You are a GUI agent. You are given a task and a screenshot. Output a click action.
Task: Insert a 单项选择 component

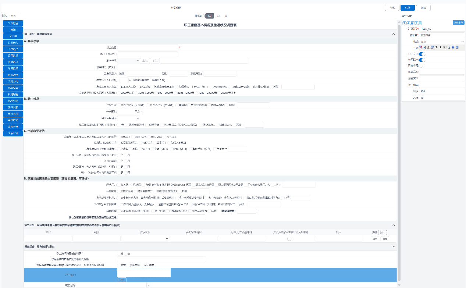point(13,68)
